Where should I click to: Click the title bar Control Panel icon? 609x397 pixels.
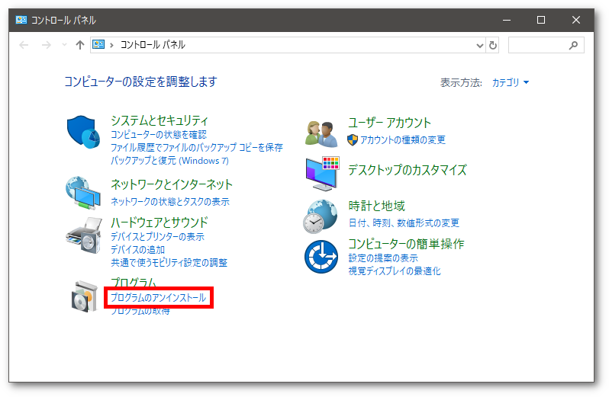(21, 20)
